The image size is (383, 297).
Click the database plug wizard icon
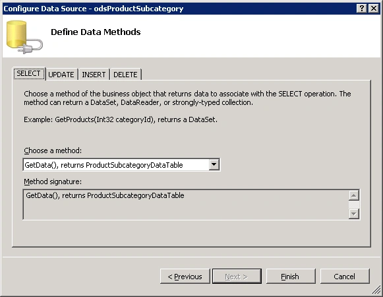pyautogui.click(x=24, y=37)
